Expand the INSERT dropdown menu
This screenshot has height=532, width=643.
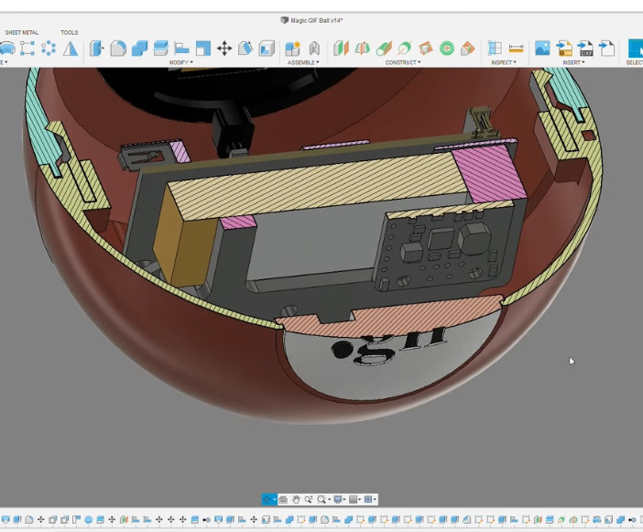tap(573, 62)
